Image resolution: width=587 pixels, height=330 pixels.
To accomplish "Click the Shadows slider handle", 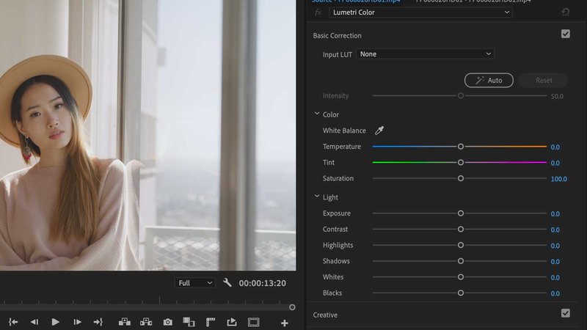I will point(461,261).
